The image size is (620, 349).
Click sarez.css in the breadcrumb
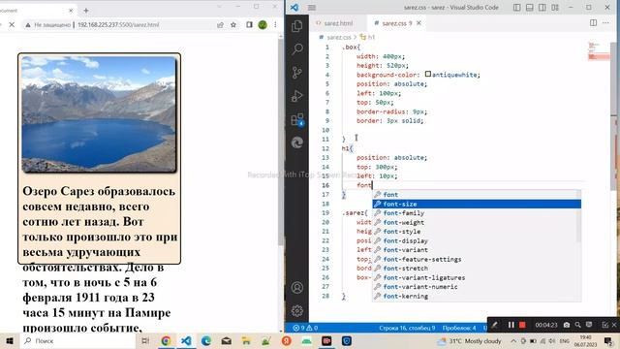tap(339, 37)
